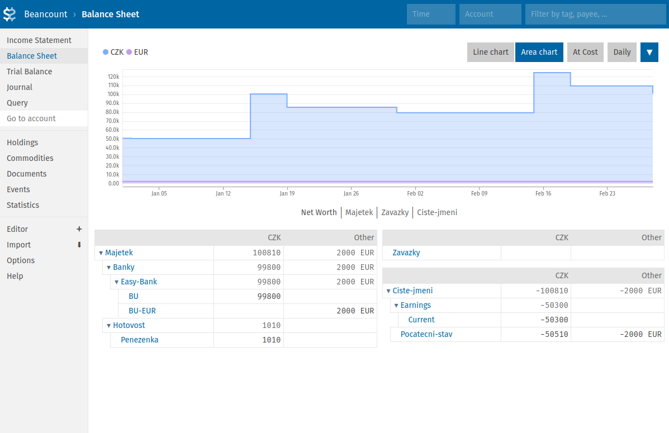Open the Penezenka account

pos(140,340)
